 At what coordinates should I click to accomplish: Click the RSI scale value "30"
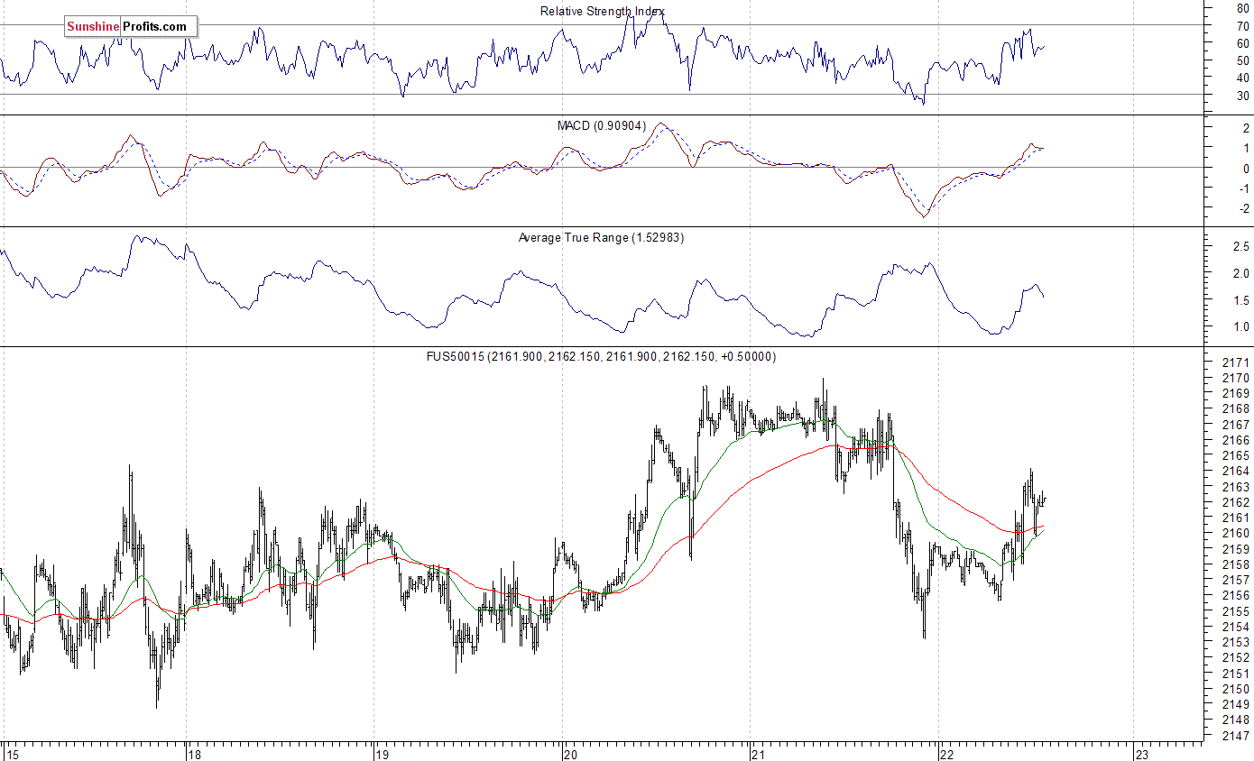[x=1243, y=96]
